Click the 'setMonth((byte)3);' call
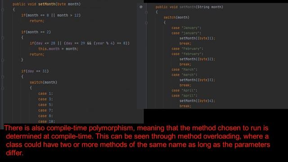This screenshot has height=162, width=288. click(x=197, y=80)
